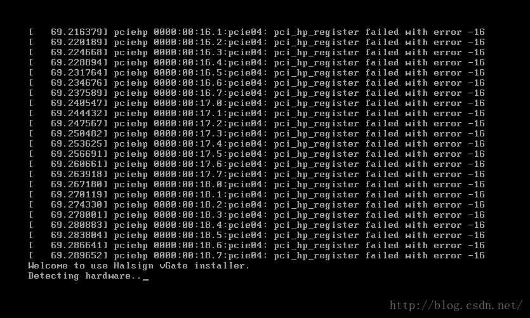Click timestamp 69.278001 in the log
Viewport: 530px width, 318px height.
[x=77, y=215]
